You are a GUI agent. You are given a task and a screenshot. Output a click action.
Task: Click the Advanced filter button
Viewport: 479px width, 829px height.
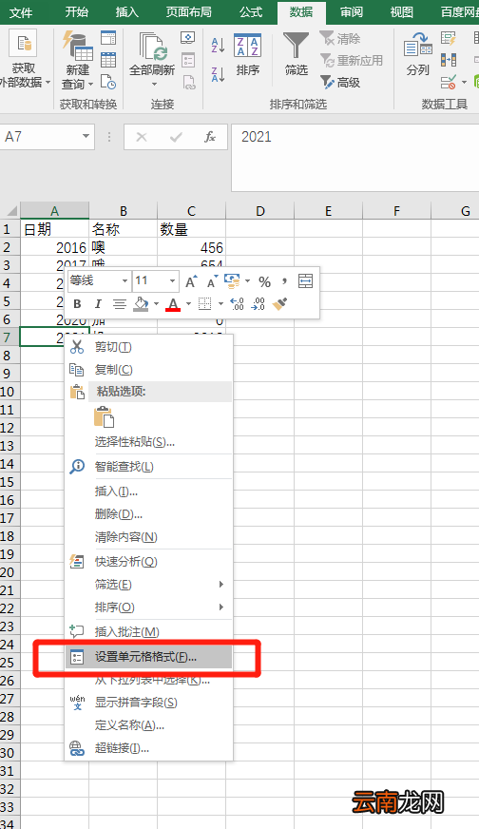pyautogui.click(x=340, y=82)
